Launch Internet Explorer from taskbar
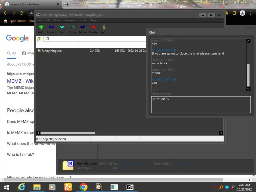 [x=21, y=187]
